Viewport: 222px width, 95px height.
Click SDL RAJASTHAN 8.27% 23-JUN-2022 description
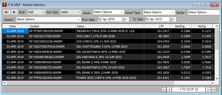pos(101,67)
